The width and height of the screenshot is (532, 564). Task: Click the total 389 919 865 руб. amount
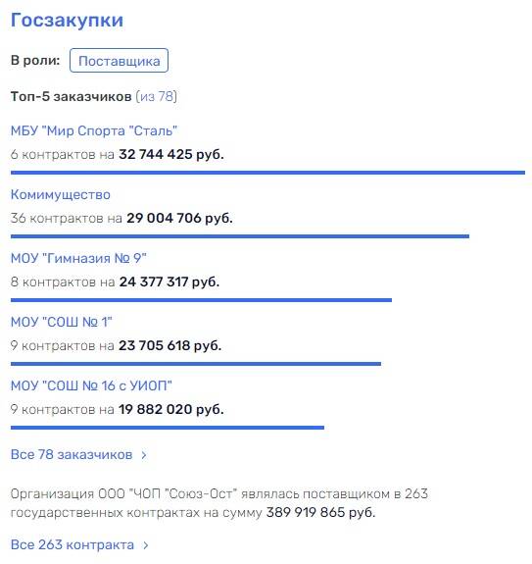[320, 513]
